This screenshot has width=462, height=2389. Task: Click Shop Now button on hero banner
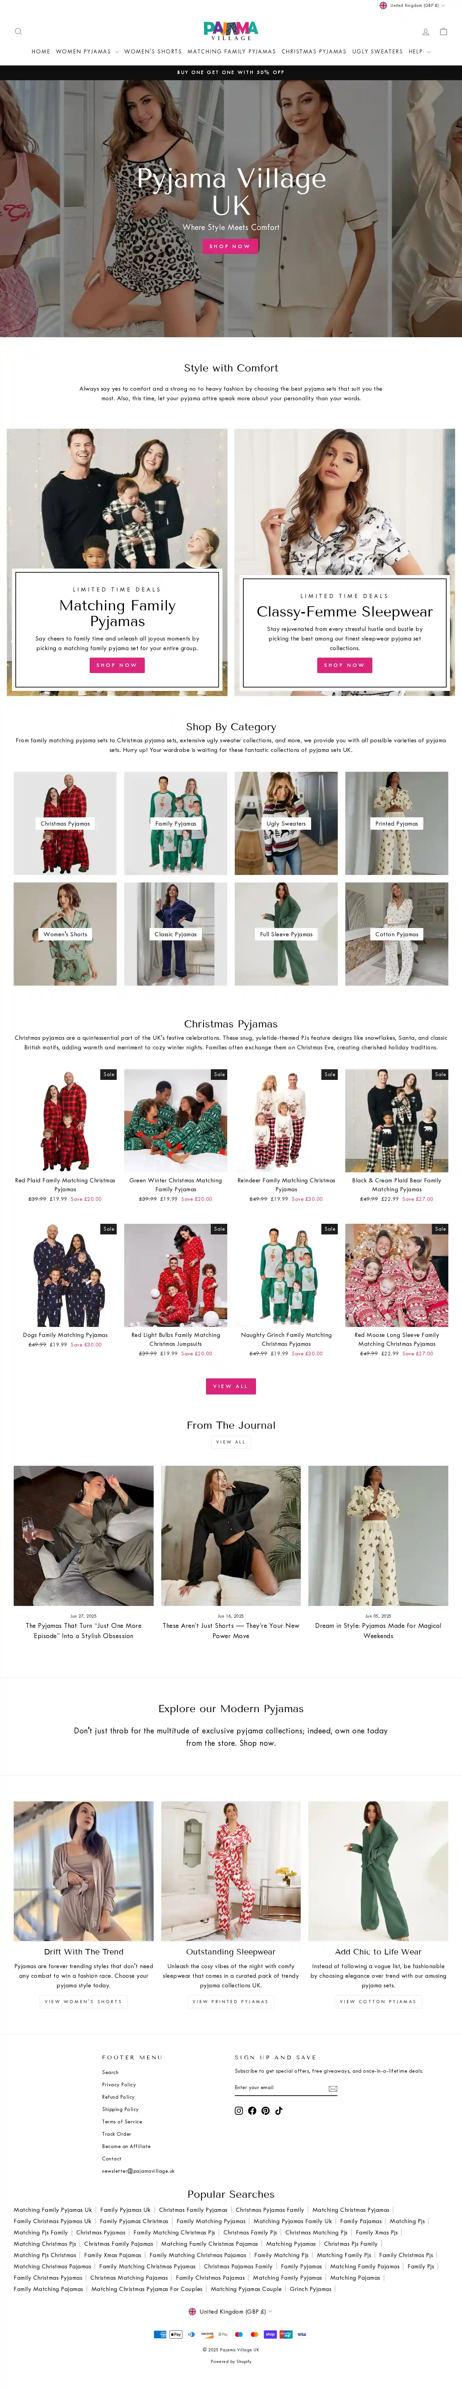(x=231, y=246)
